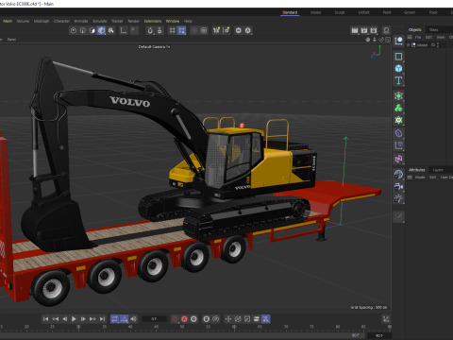This screenshot has width=453, height=340.
Task: Click the 90 F end frame field
Action: coord(379,335)
